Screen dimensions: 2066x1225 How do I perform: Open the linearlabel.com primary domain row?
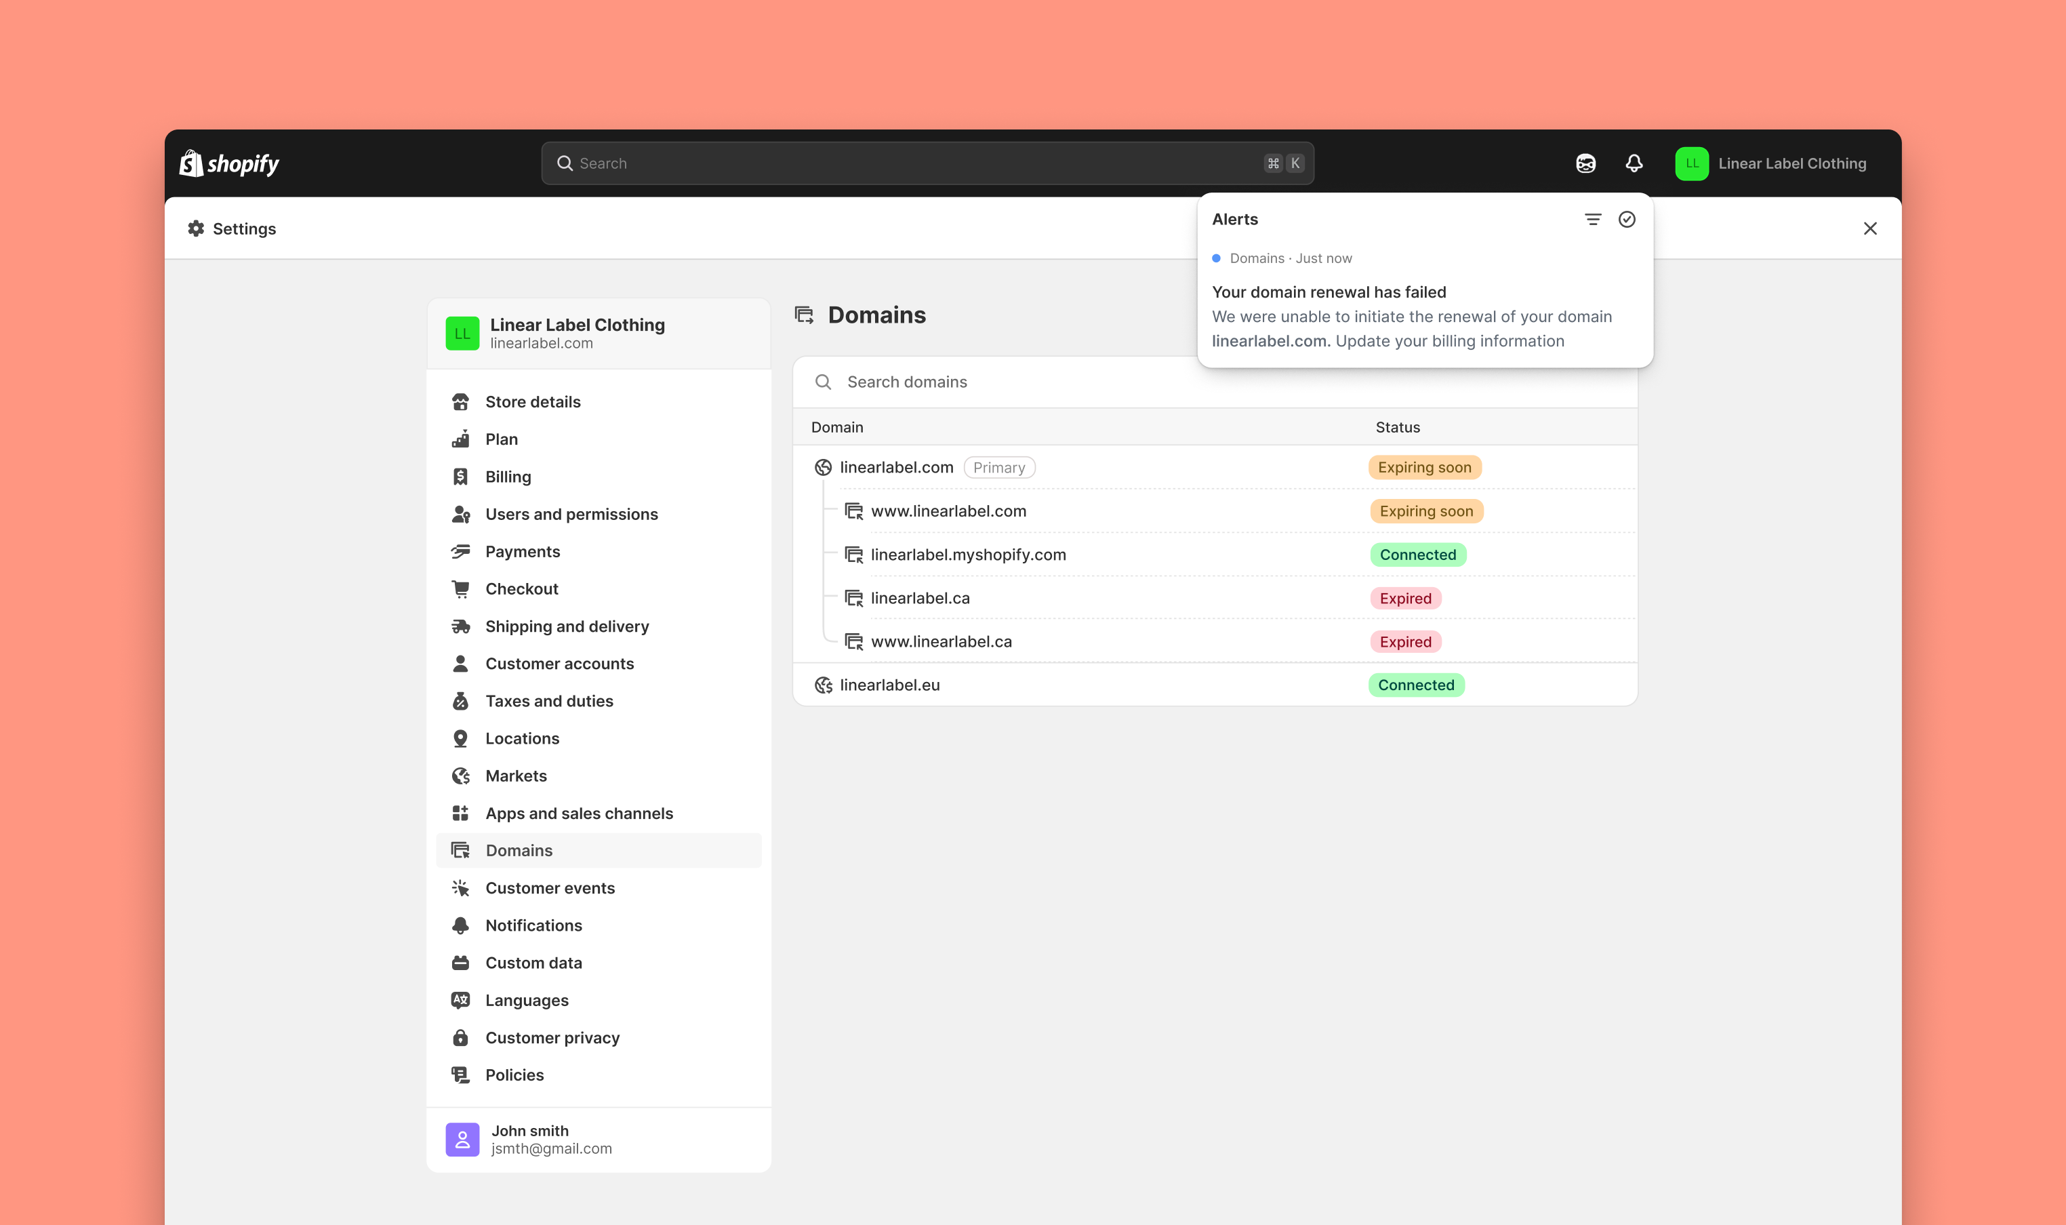[1215, 467]
